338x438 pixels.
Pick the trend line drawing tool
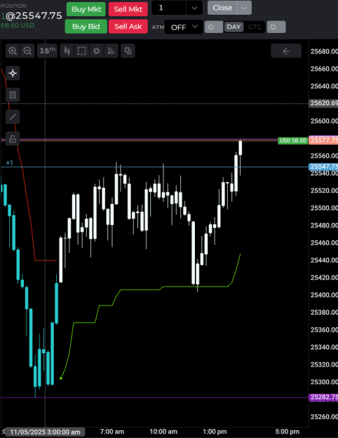(x=13, y=117)
